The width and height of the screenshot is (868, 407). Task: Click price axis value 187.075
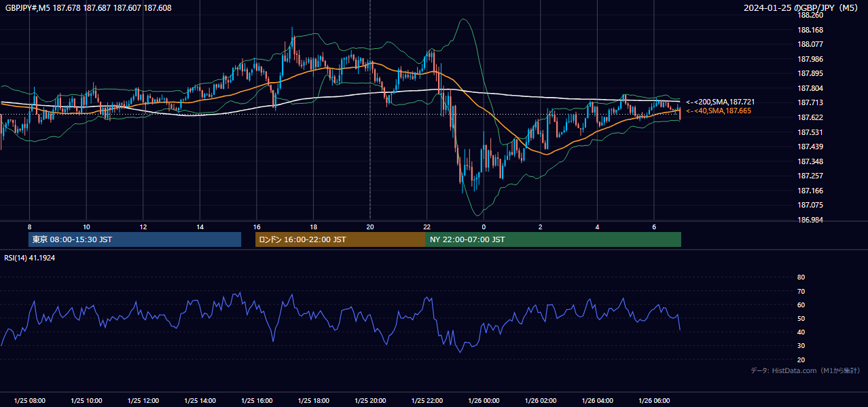tap(810, 205)
